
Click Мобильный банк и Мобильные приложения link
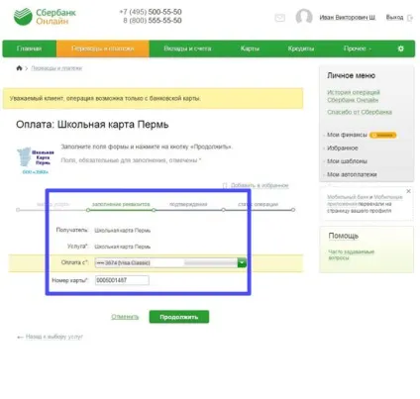365,200
